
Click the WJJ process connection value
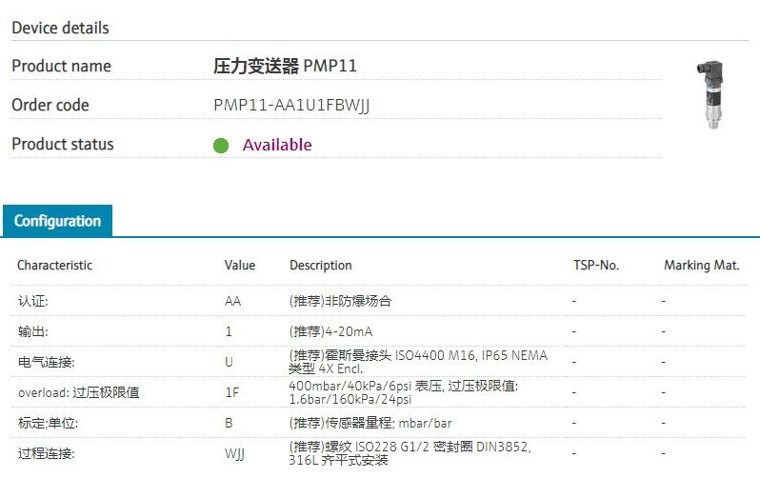pos(234,453)
